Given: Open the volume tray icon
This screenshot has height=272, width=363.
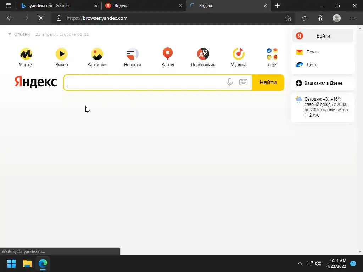Looking at the screenshot, I should [x=318, y=263].
